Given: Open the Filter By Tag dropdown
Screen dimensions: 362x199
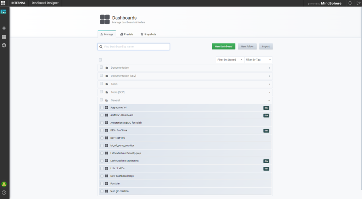Looking at the screenshot, I should (258, 60).
